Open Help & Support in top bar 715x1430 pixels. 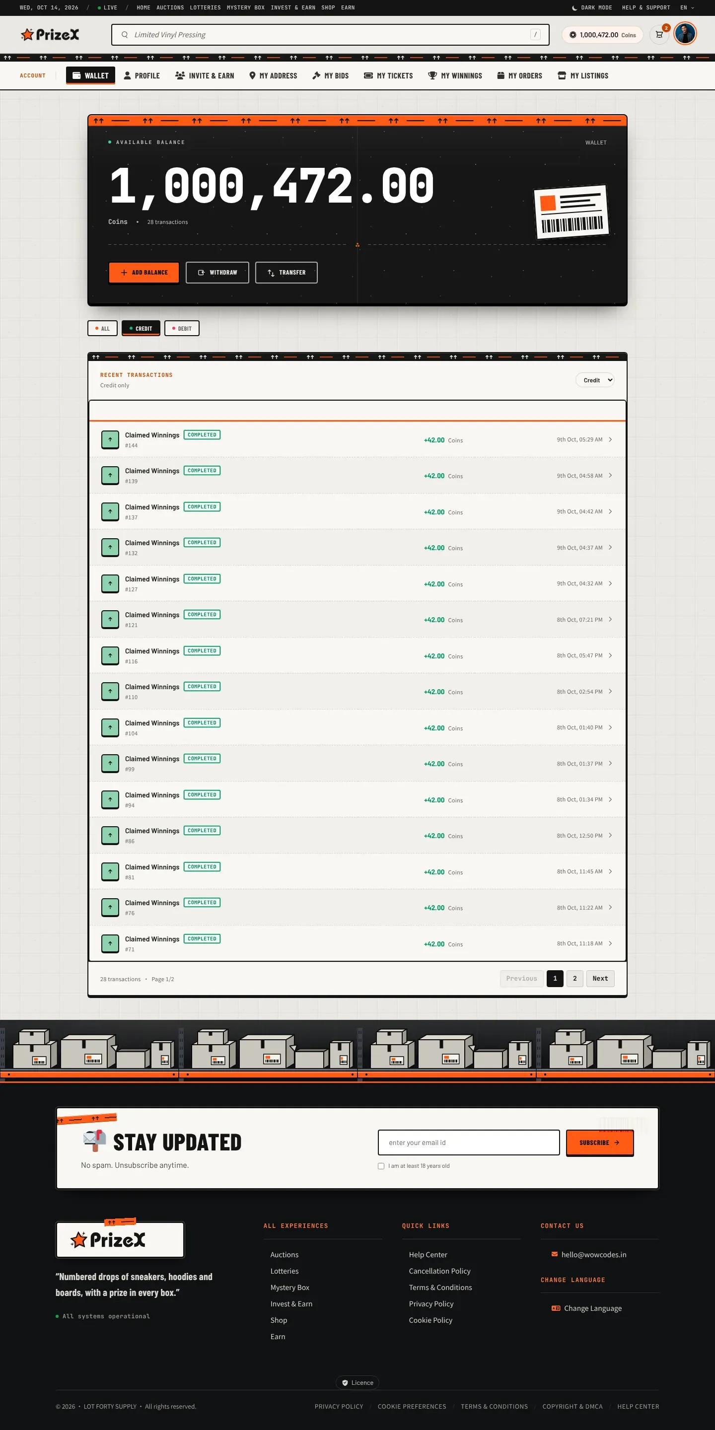click(645, 8)
